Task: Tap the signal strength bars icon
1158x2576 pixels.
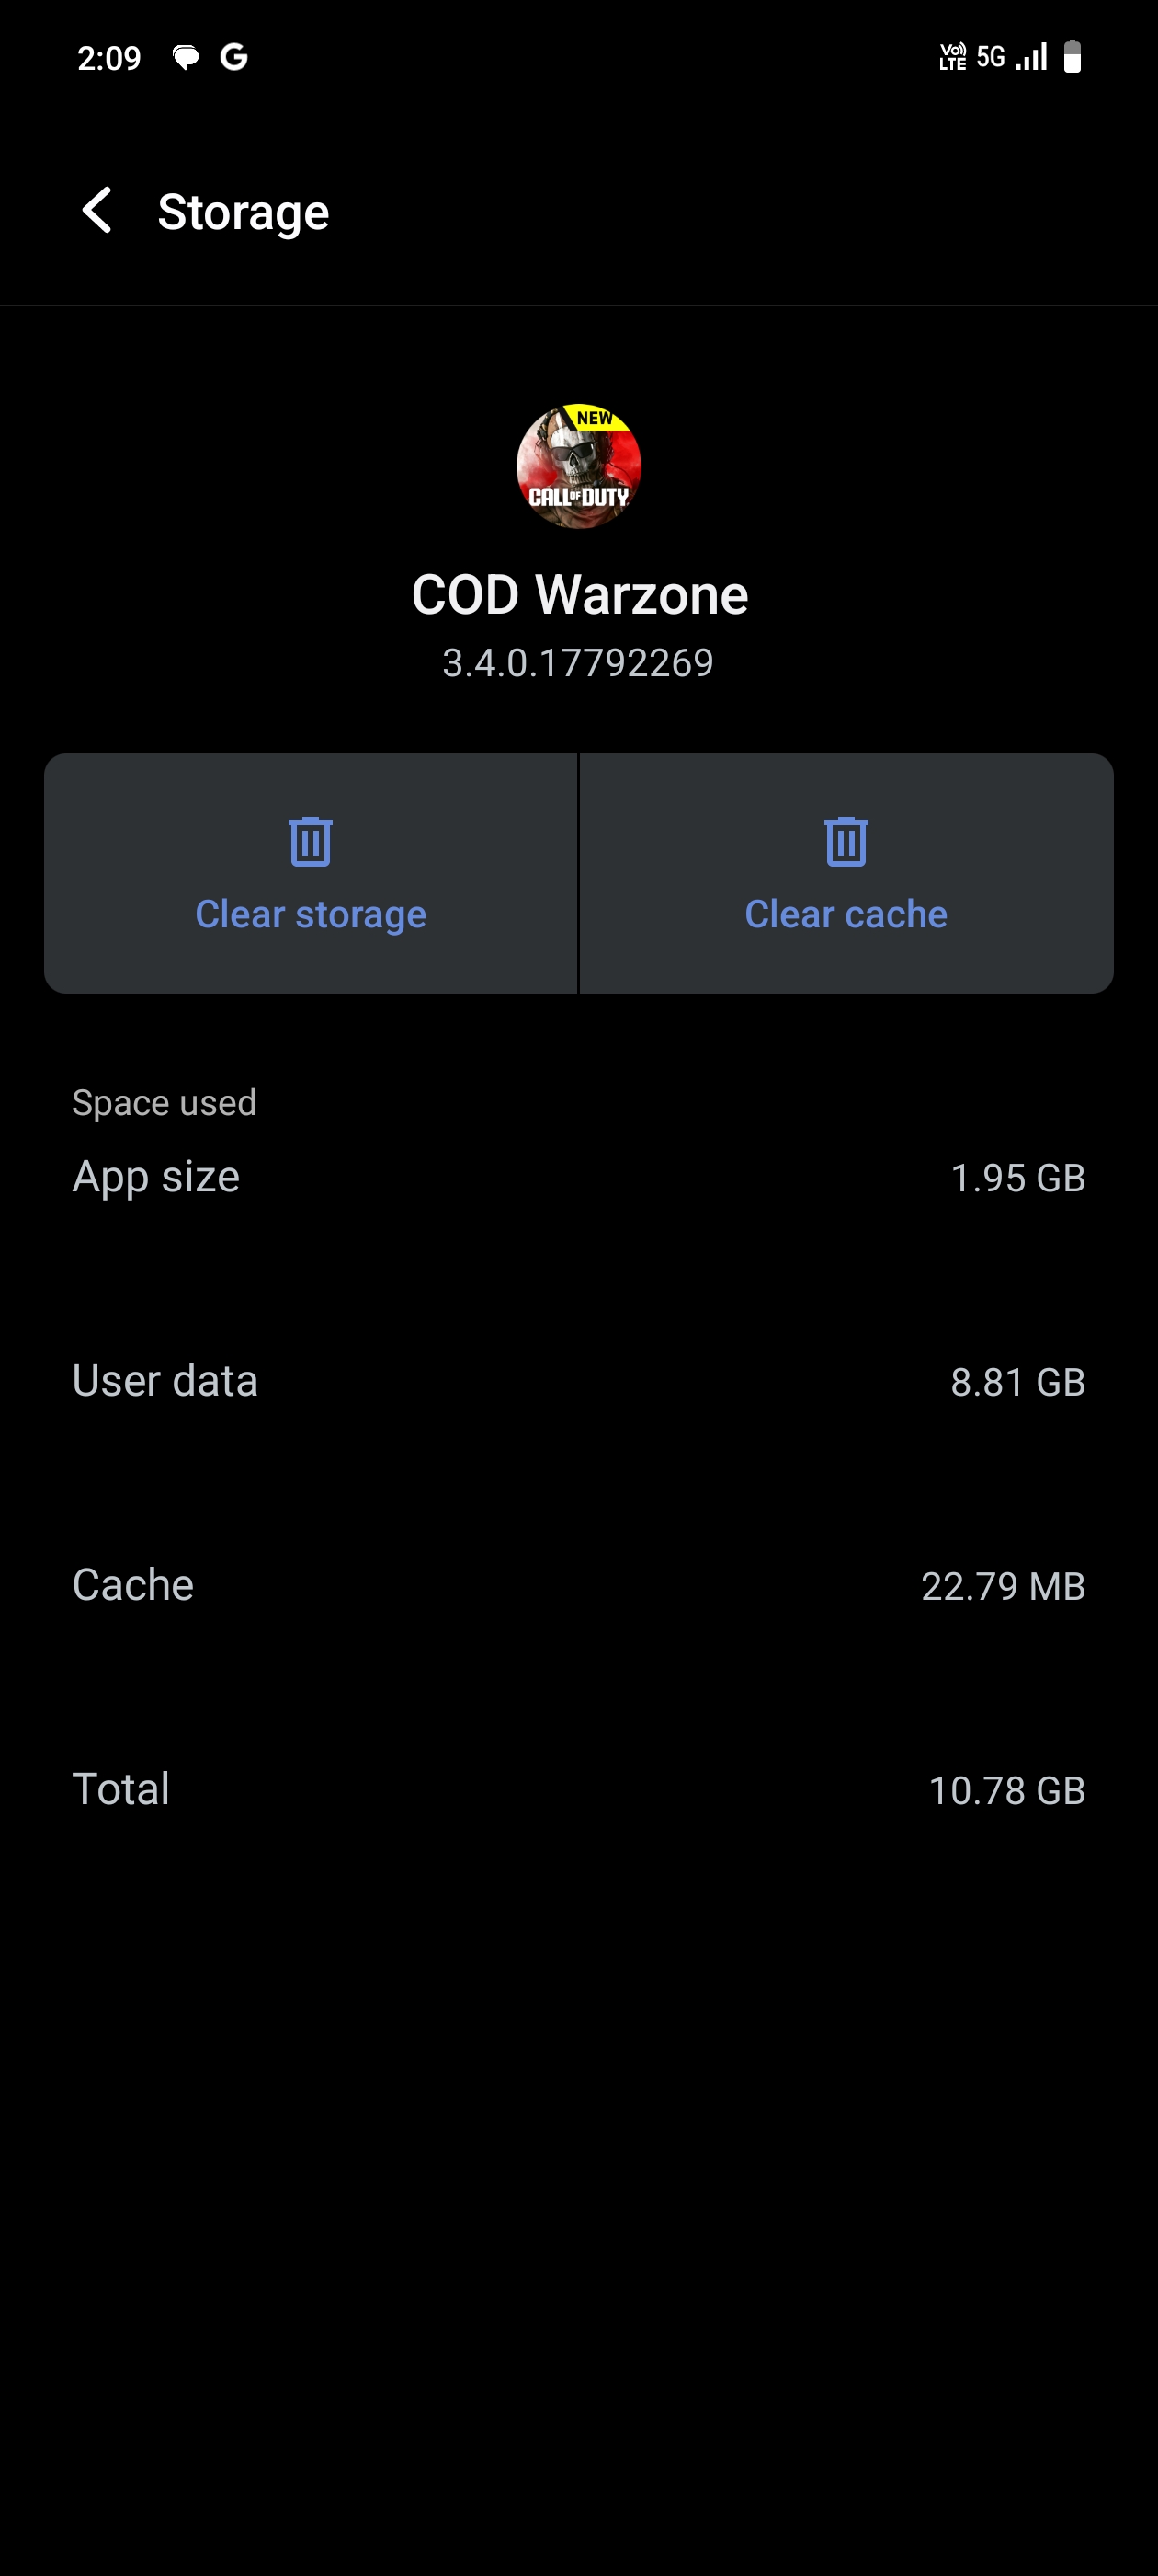Action: [1032, 57]
